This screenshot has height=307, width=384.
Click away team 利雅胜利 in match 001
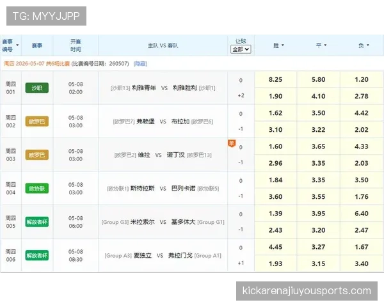[185, 88]
